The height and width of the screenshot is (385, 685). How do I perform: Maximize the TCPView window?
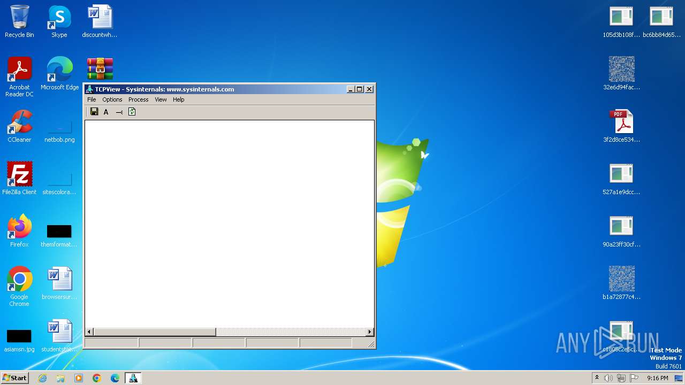pos(360,89)
